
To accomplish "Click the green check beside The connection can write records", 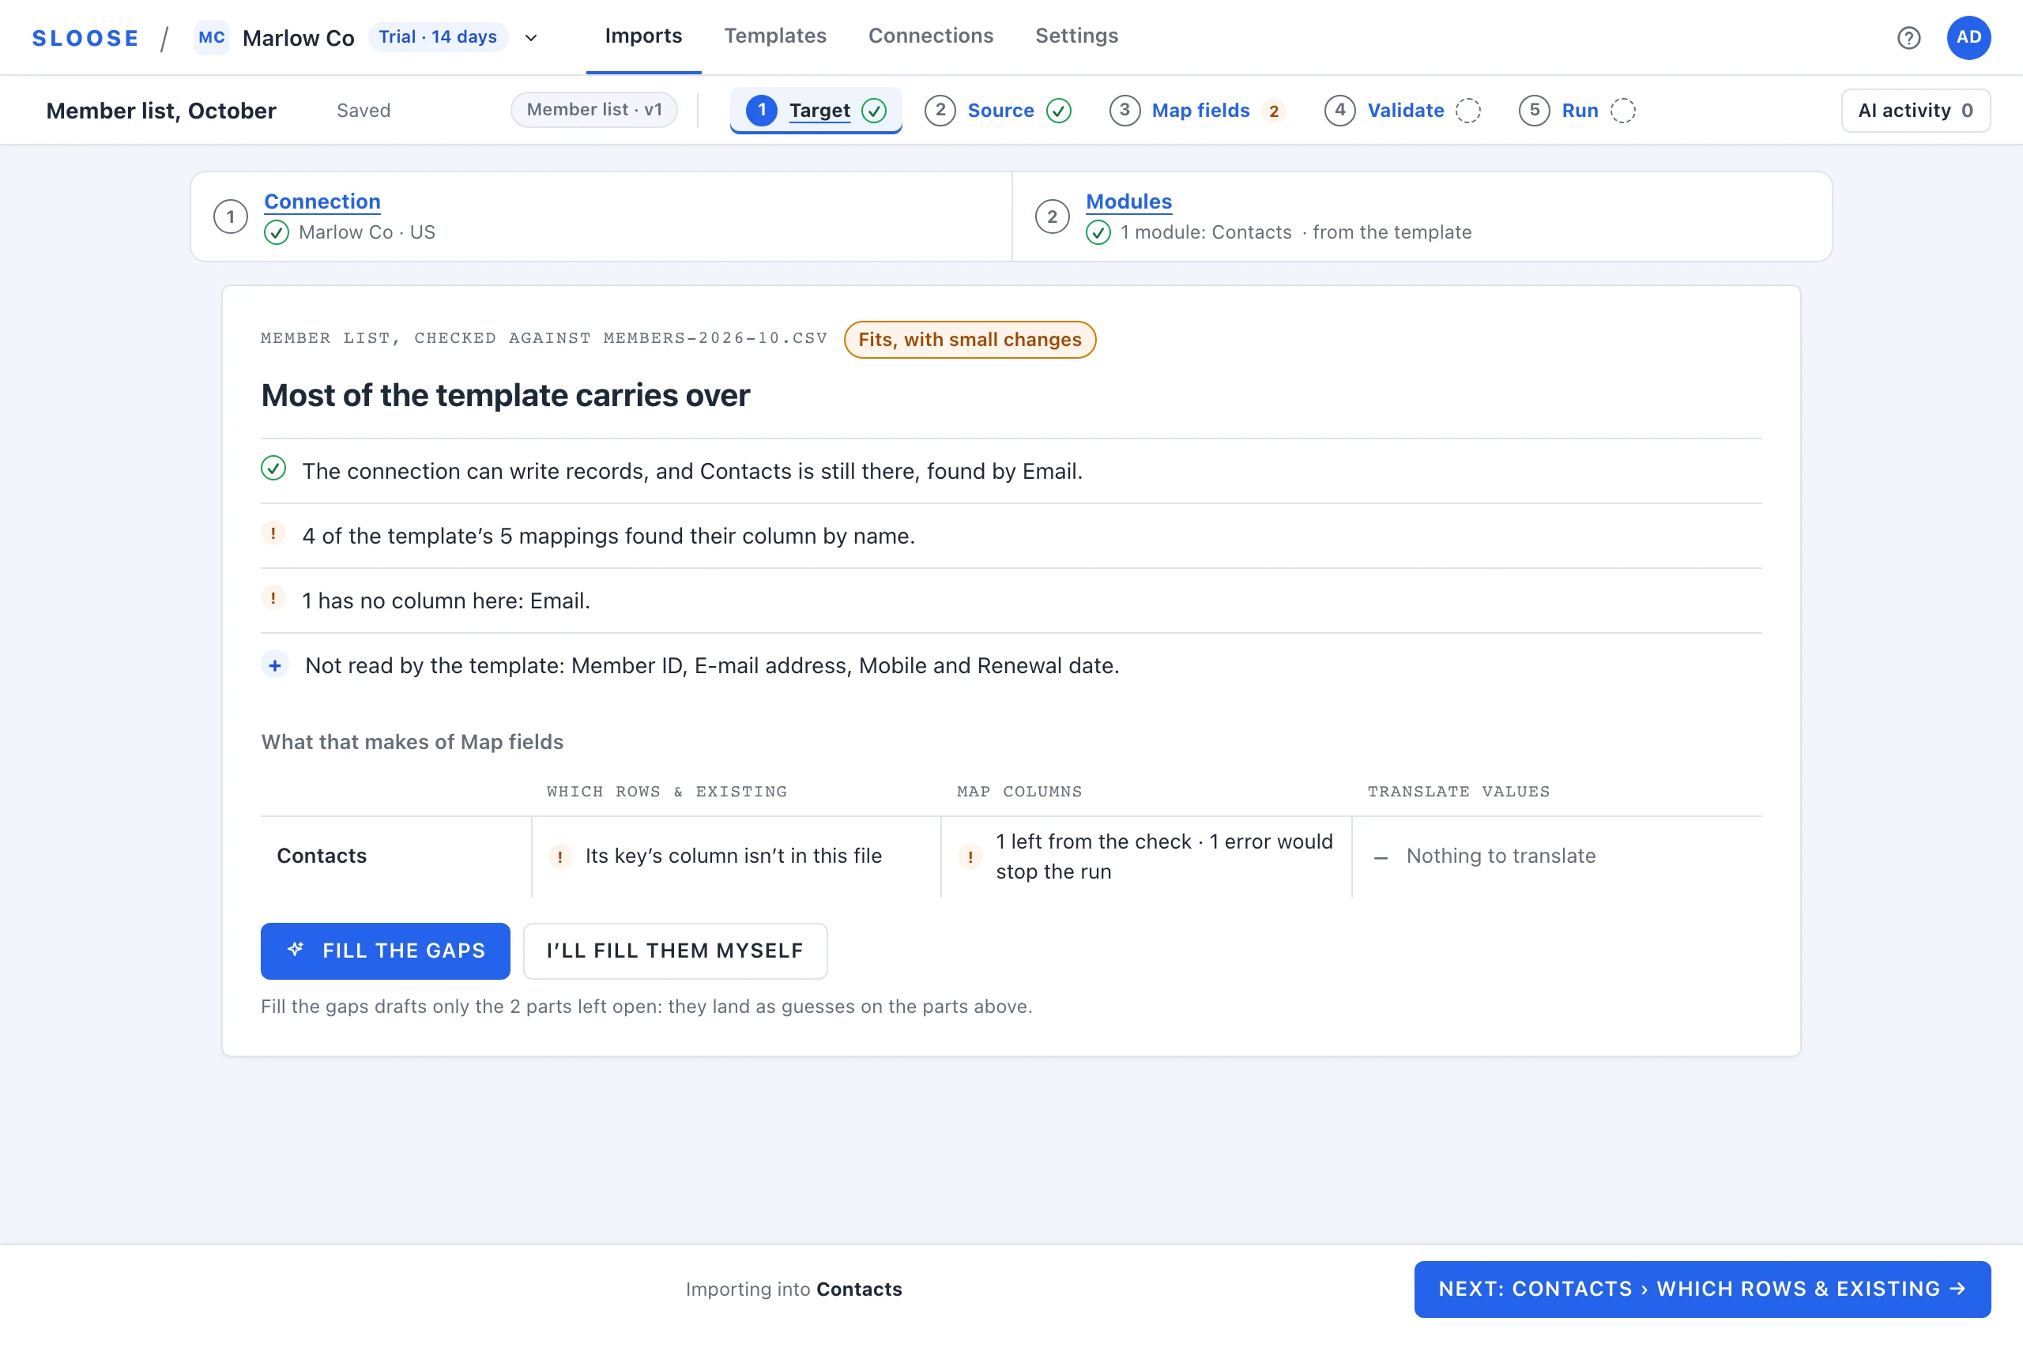I will 273,468.
